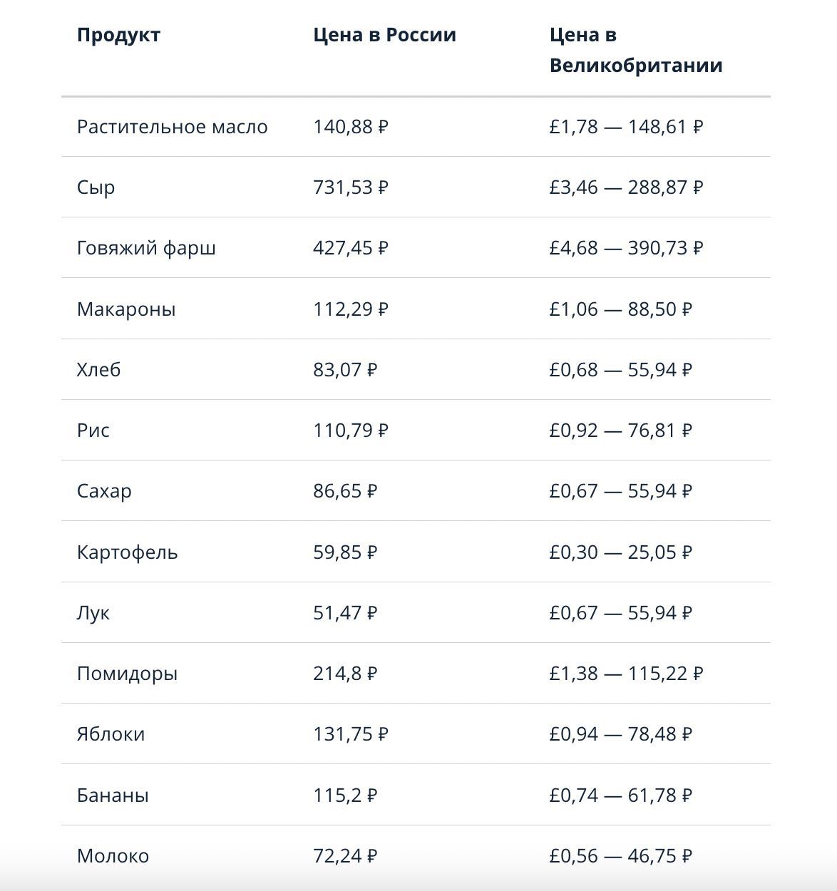Viewport: 837px width, 891px height.
Task: Click the "Продукт" column header
Action: (x=118, y=35)
